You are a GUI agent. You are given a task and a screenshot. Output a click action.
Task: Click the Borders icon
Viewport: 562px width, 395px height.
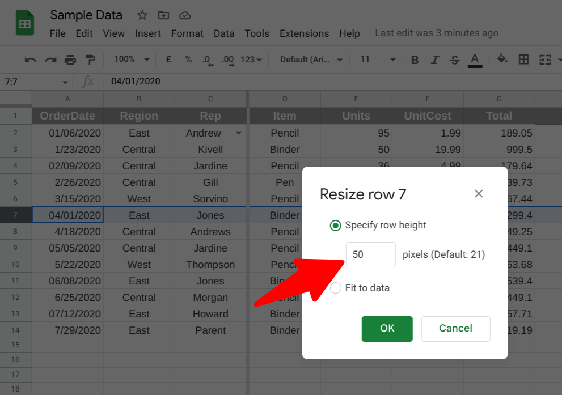pos(523,59)
